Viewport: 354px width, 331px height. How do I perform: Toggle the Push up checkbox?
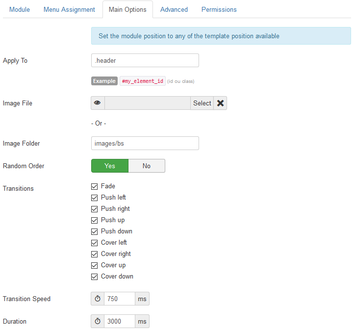click(x=95, y=220)
